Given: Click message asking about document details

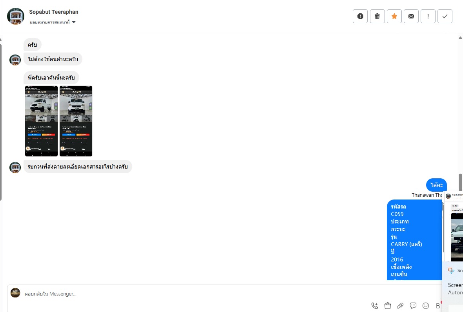Looking at the screenshot, I should (x=78, y=167).
